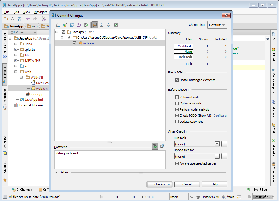Click the lock icon in status bar
Image resolution: width=279 pixels, height=201 pixels.
pos(192,197)
